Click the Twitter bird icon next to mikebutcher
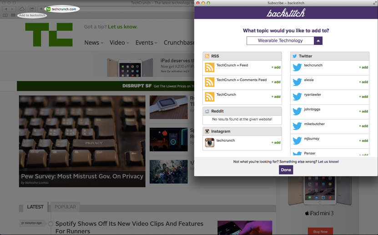This screenshot has width=378, height=235. click(x=297, y=126)
